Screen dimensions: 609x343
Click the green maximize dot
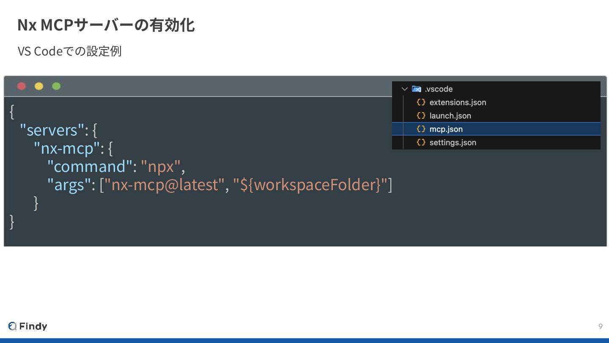click(x=56, y=86)
